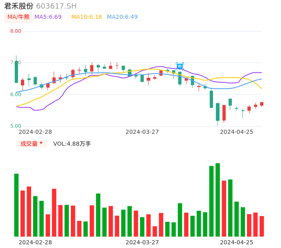
Task: Select the MA/牛熊 indicator tab
Action: [18, 17]
